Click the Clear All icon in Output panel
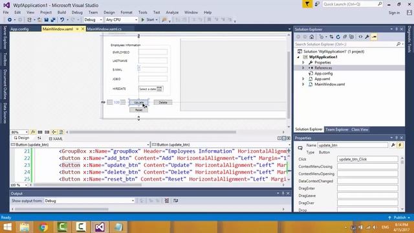 point(167,201)
